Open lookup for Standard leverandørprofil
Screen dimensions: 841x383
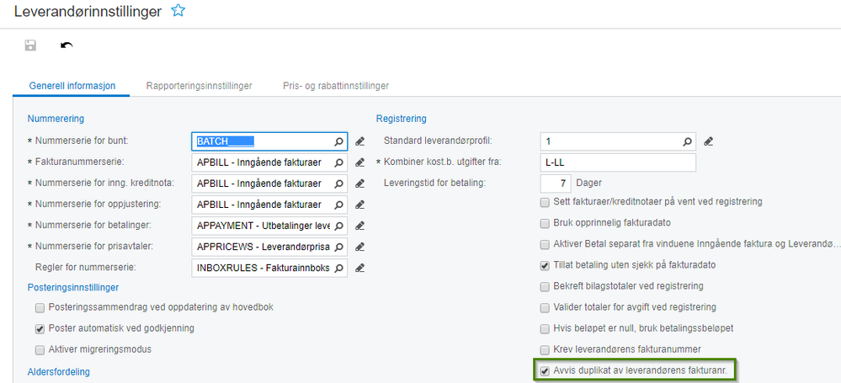(x=687, y=141)
